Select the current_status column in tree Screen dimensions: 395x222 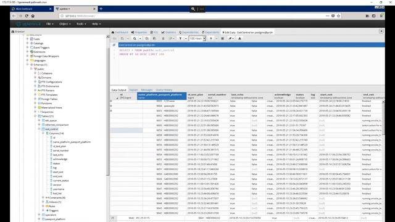[x=60, y=181]
